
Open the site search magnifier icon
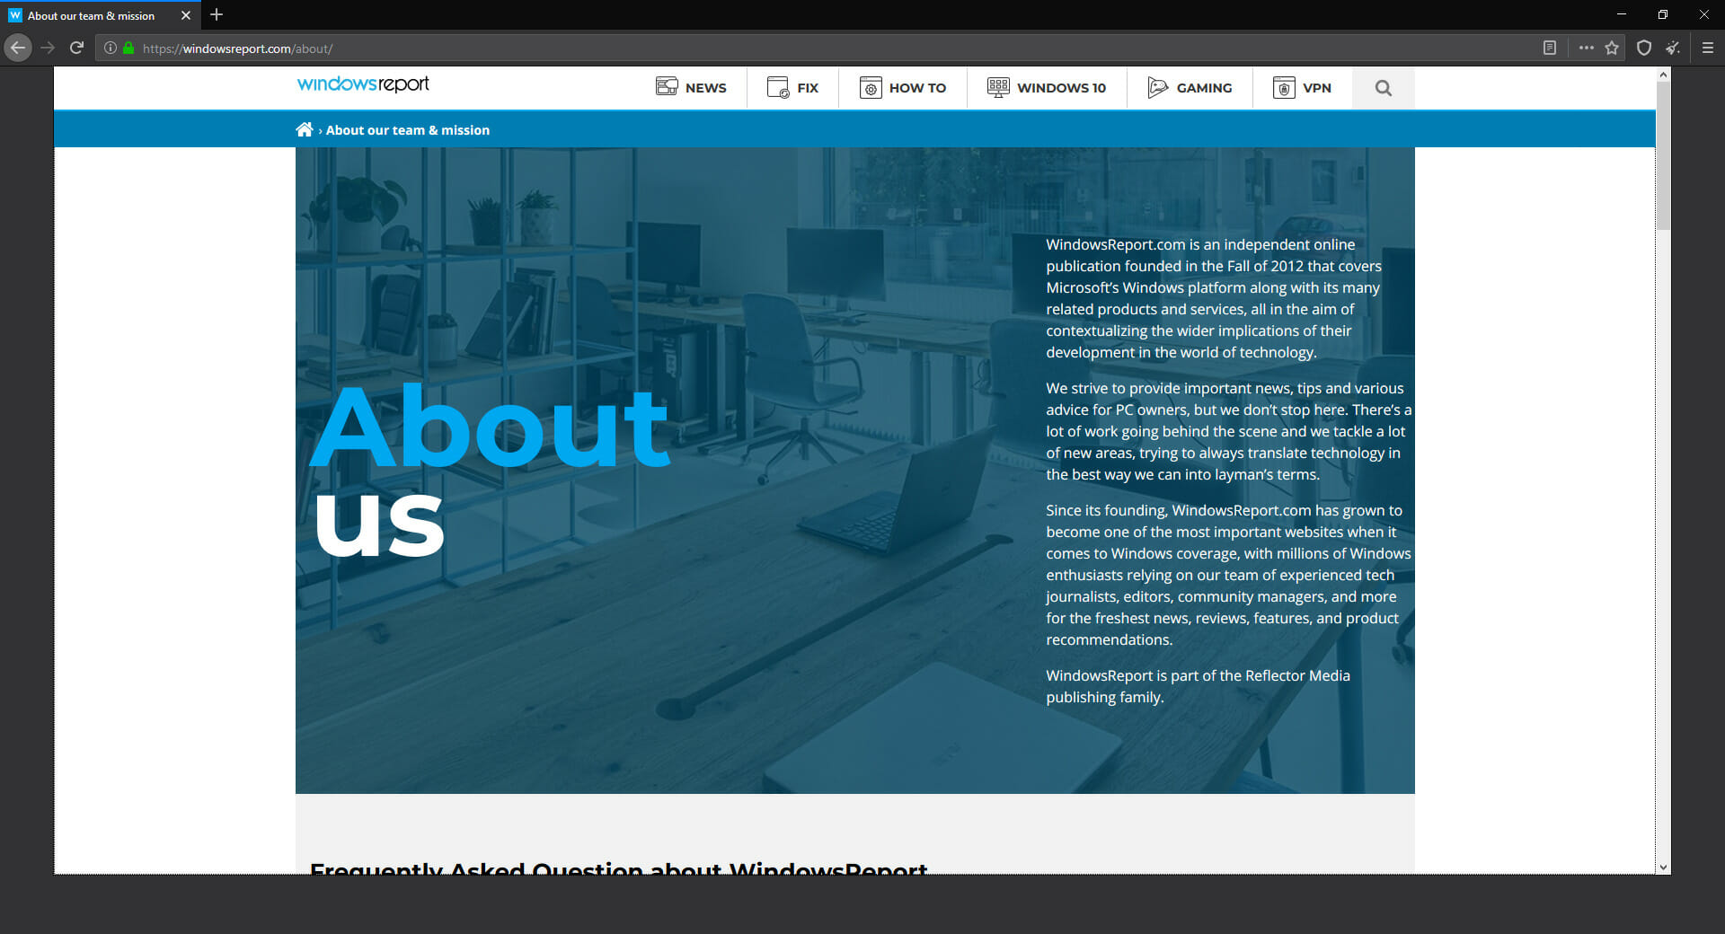pos(1383,88)
